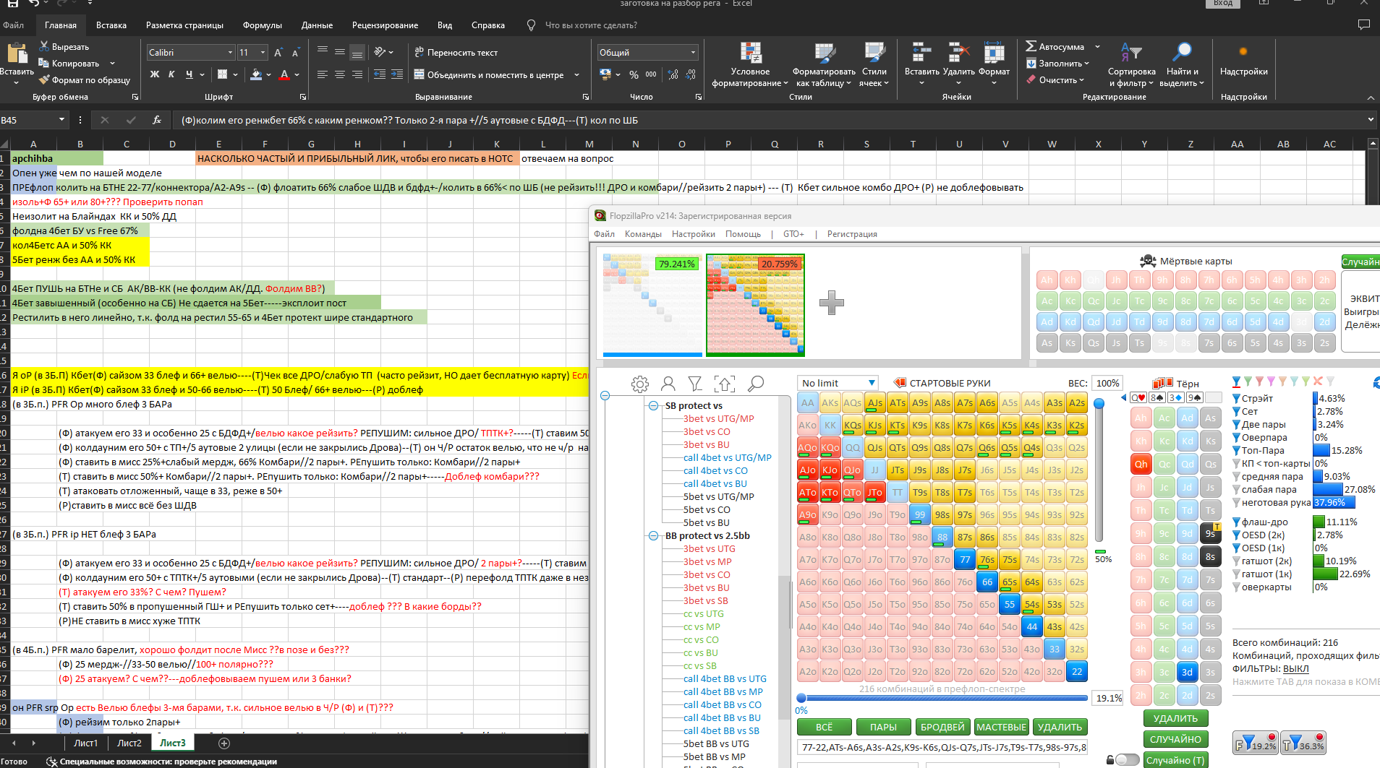Click the red cards icon next to СТАРТОВЫЕ РУКИ
The height and width of the screenshot is (768, 1380).
point(900,383)
